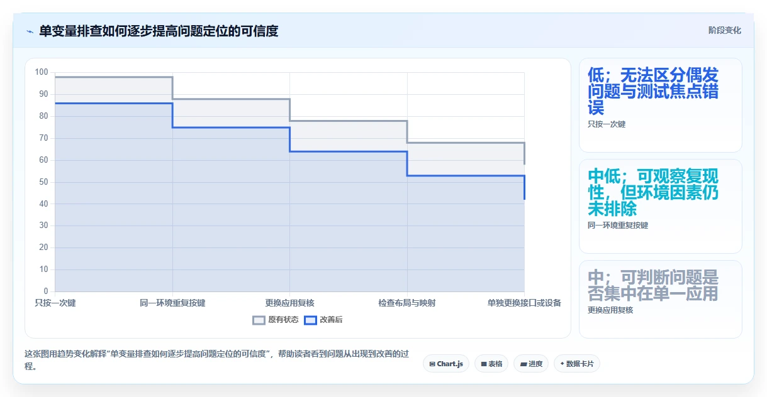The width and height of the screenshot is (767, 397).
Task: Click the 只按一次键 subtitle in first card
Action: [x=607, y=124]
